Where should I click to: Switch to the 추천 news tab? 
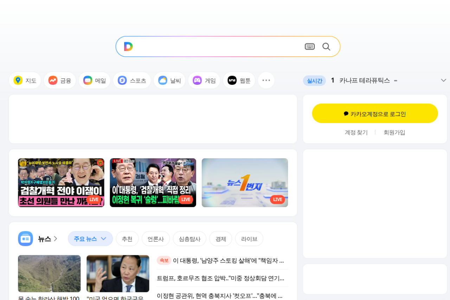(127, 239)
